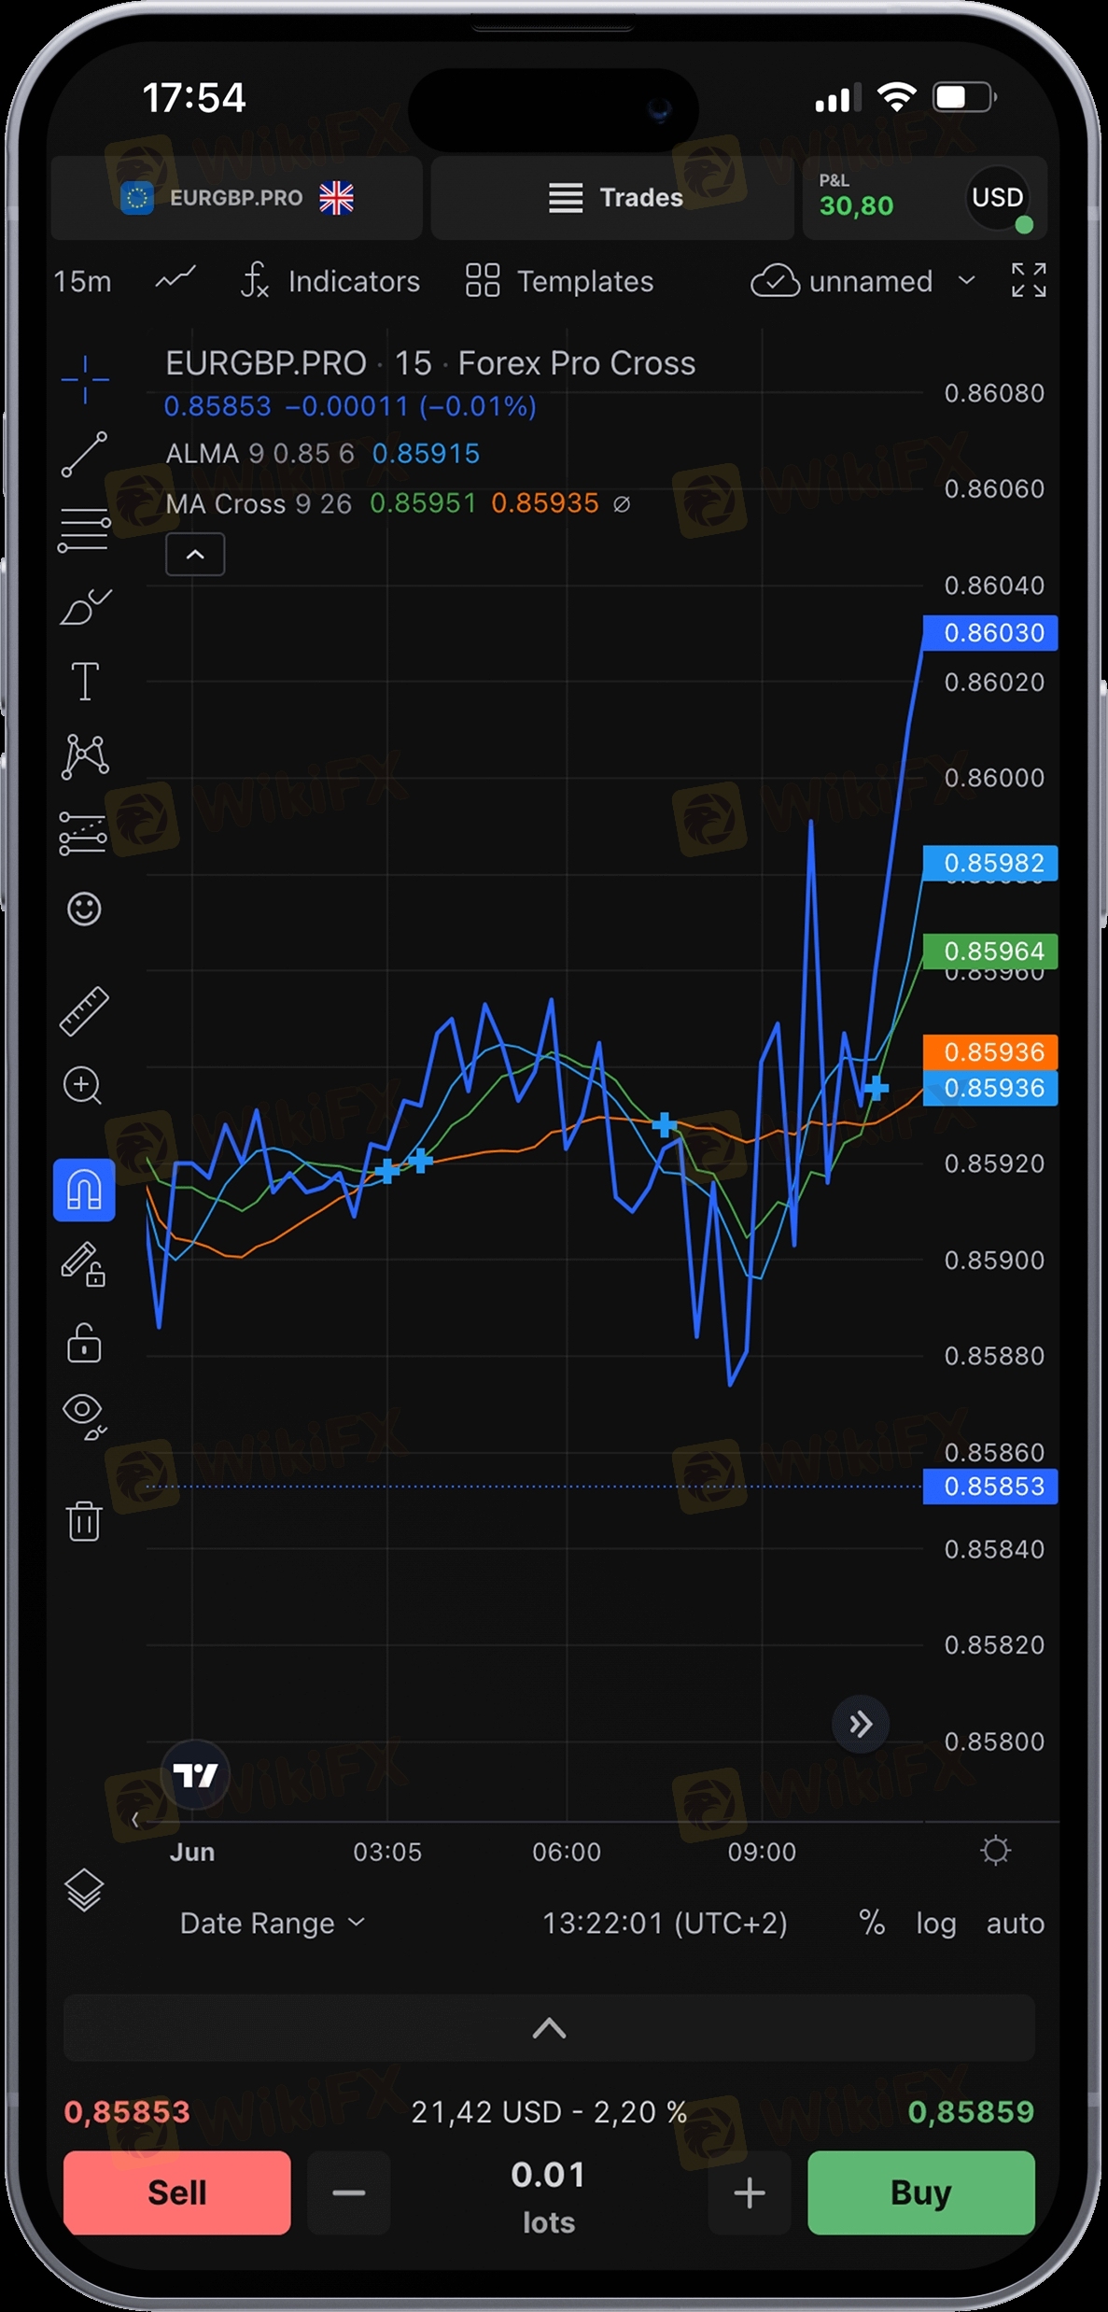The width and height of the screenshot is (1108, 2312).
Task: Collapse the indicator legend chevron
Action: 195,555
